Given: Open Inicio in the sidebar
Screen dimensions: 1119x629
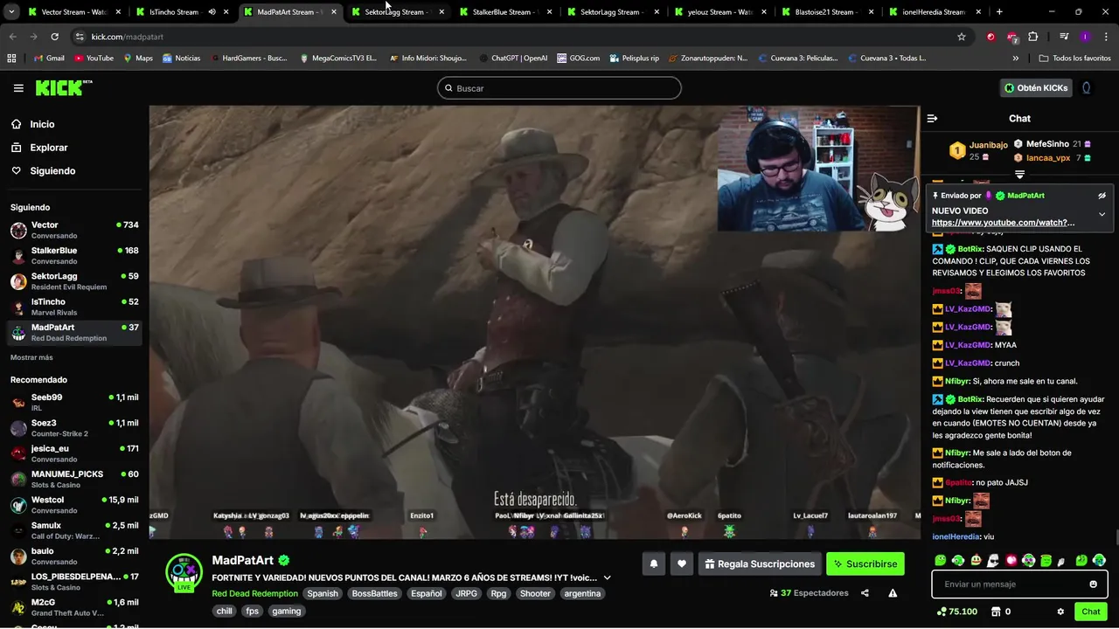Looking at the screenshot, I should [42, 124].
